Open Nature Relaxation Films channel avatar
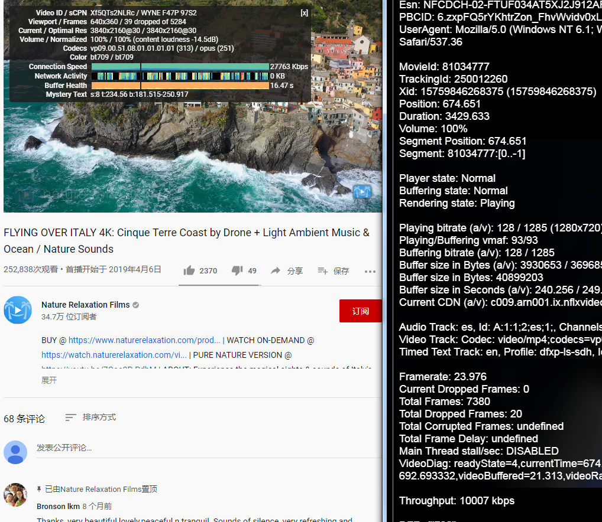 [x=18, y=310]
